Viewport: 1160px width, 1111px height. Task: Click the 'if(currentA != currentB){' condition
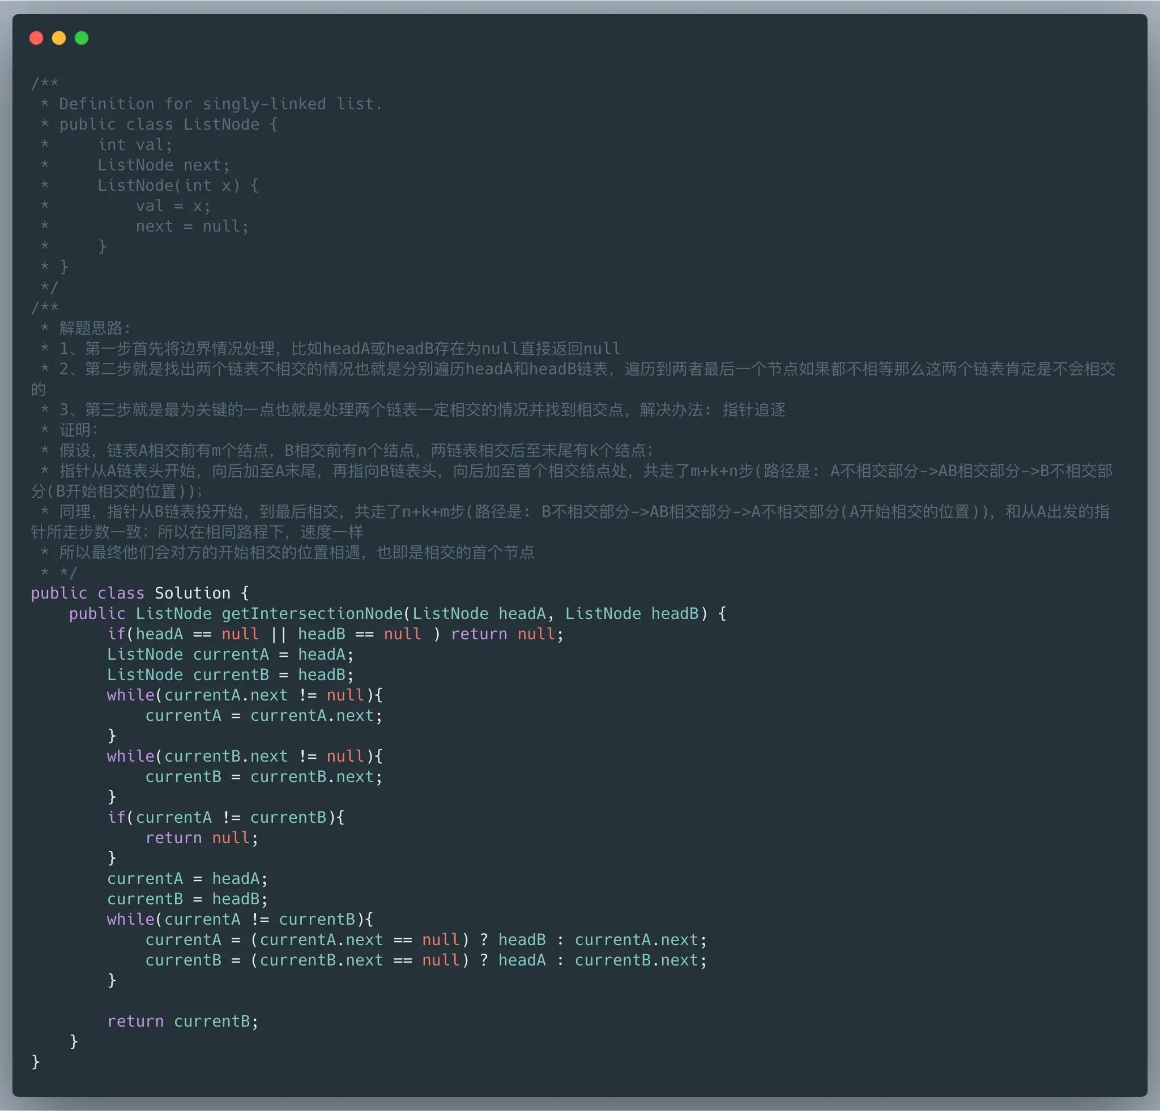[x=225, y=818]
